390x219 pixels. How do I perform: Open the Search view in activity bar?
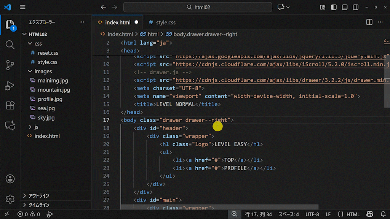(x=10, y=45)
